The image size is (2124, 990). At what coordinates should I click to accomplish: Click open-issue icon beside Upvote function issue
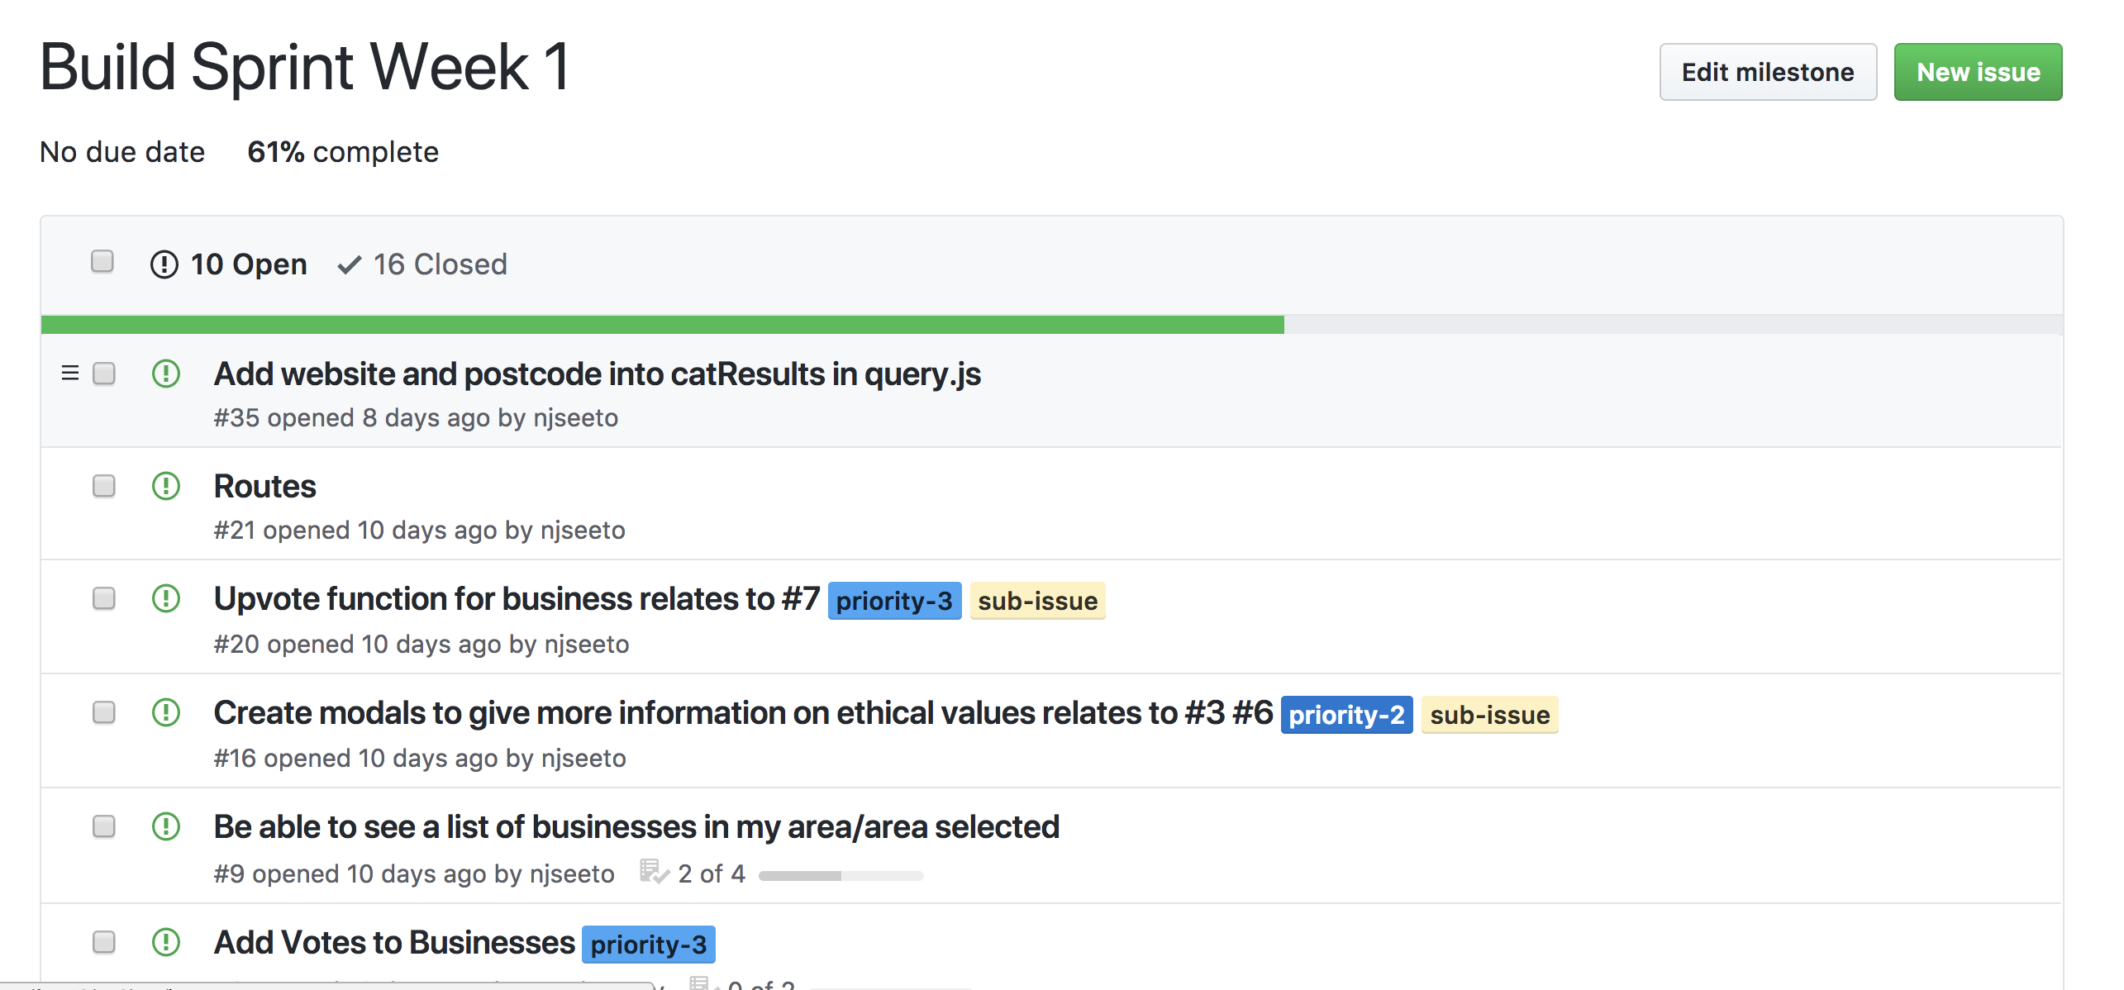pos(166,598)
